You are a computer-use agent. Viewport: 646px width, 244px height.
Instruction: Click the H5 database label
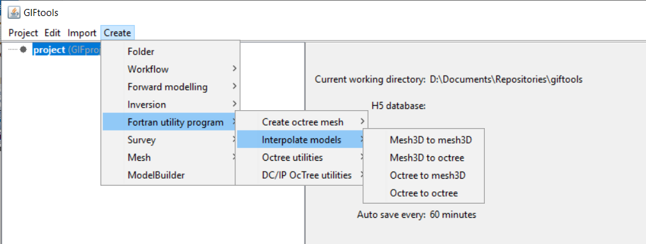(x=398, y=106)
